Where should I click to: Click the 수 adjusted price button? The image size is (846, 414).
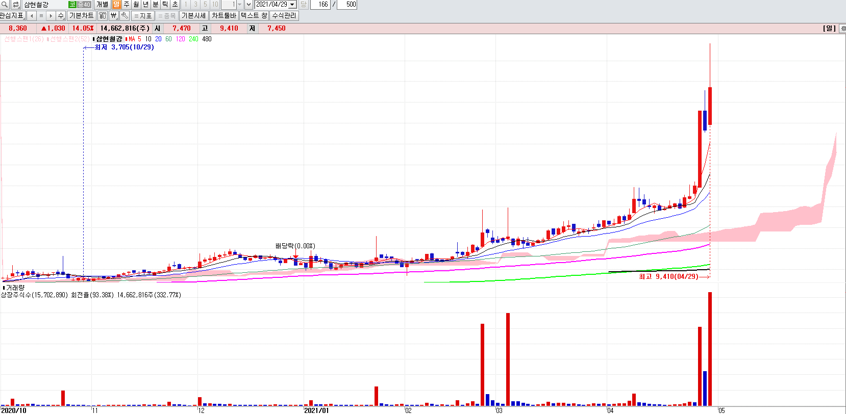(x=61, y=16)
